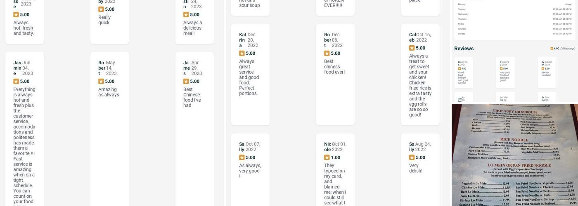This screenshot has height=206, width=578.
Task: Click the star icon on Sally's October 07 review
Action: [x=242, y=158]
